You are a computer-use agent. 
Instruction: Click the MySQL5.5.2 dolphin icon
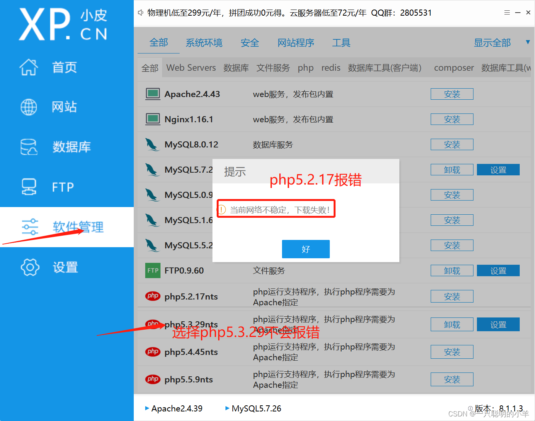152,245
